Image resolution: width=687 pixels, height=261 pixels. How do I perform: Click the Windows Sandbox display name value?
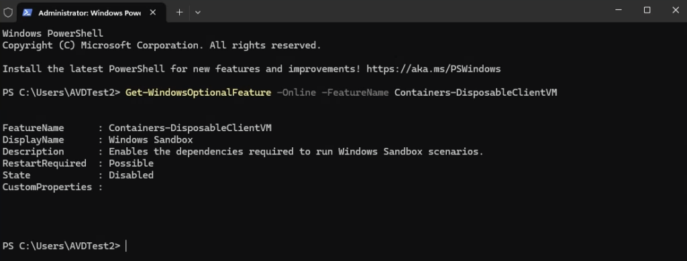coord(151,140)
